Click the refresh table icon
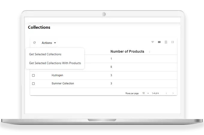The height and width of the screenshot is (135, 204). (x=34, y=43)
